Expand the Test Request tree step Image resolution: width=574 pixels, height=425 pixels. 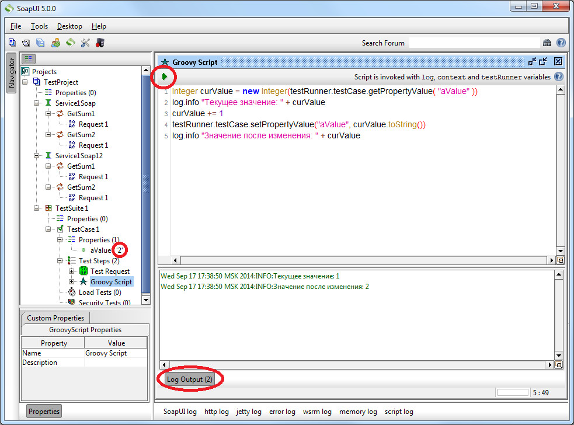[72, 271]
